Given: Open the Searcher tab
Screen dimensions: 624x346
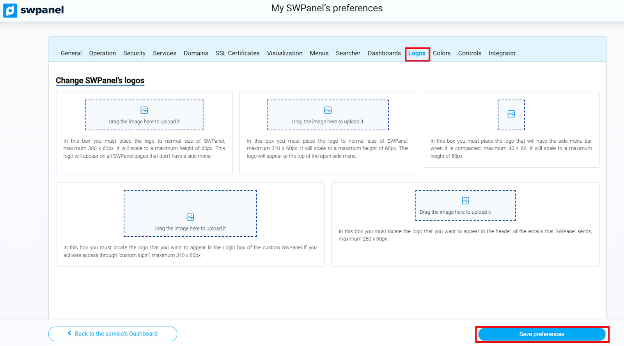Looking at the screenshot, I should [348, 53].
